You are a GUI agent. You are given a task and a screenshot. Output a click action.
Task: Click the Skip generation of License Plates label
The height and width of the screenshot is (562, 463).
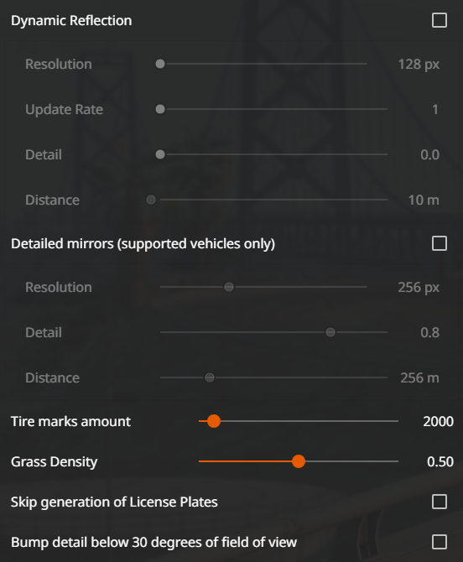point(114,502)
